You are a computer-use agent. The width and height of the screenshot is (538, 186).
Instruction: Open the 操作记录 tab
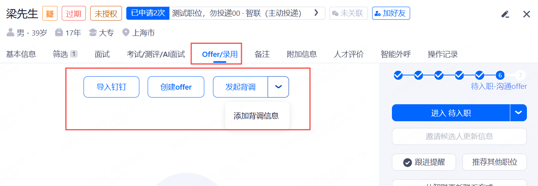(x=443, y=54)
